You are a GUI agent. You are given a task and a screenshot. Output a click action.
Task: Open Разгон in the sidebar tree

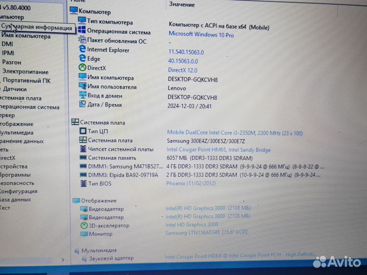pyautogui.click(x=12, y=62)
